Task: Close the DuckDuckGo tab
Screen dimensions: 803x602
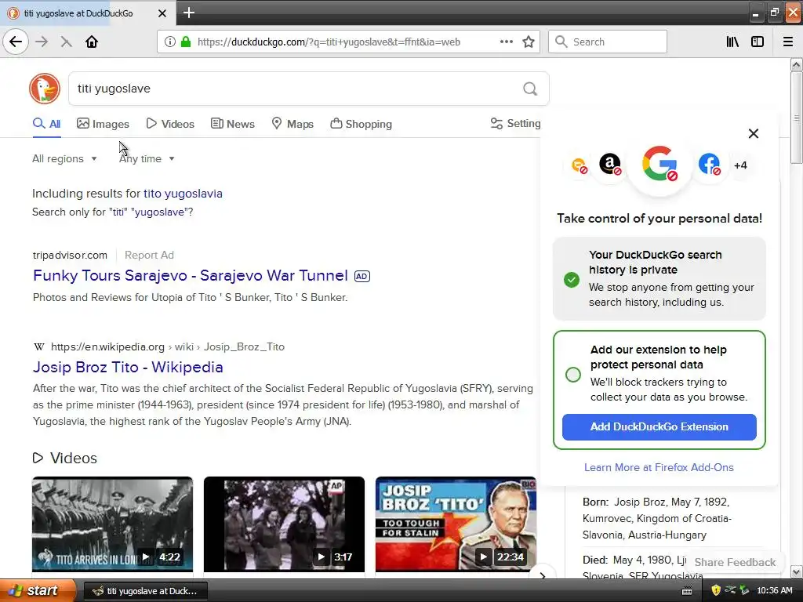Action: point(162,13)
